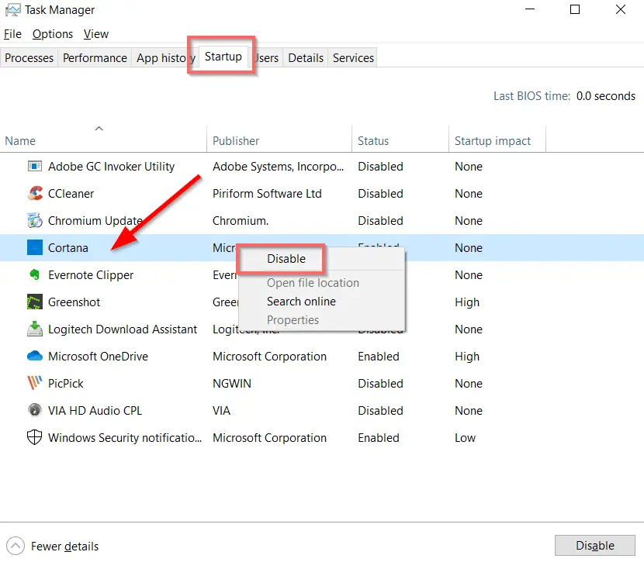The image size is (644, 569).
Task: Click the Last BIOS time value
Action: pyautogui.click(x=605, y=95)
